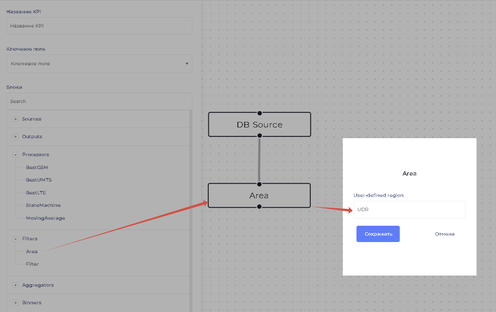Viewport: 496px width, 312px height.
Task: Select the BestUMTS processor block
Action: point(39,180)
